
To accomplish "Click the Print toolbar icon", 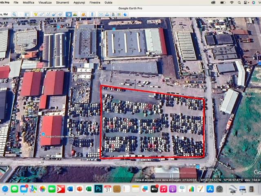I will coord(107,14).
